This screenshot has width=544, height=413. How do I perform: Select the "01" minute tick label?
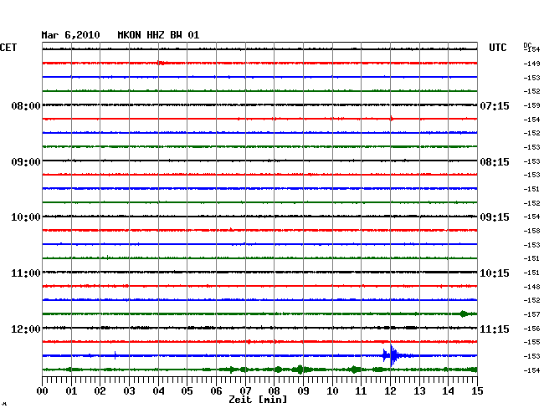71,390
